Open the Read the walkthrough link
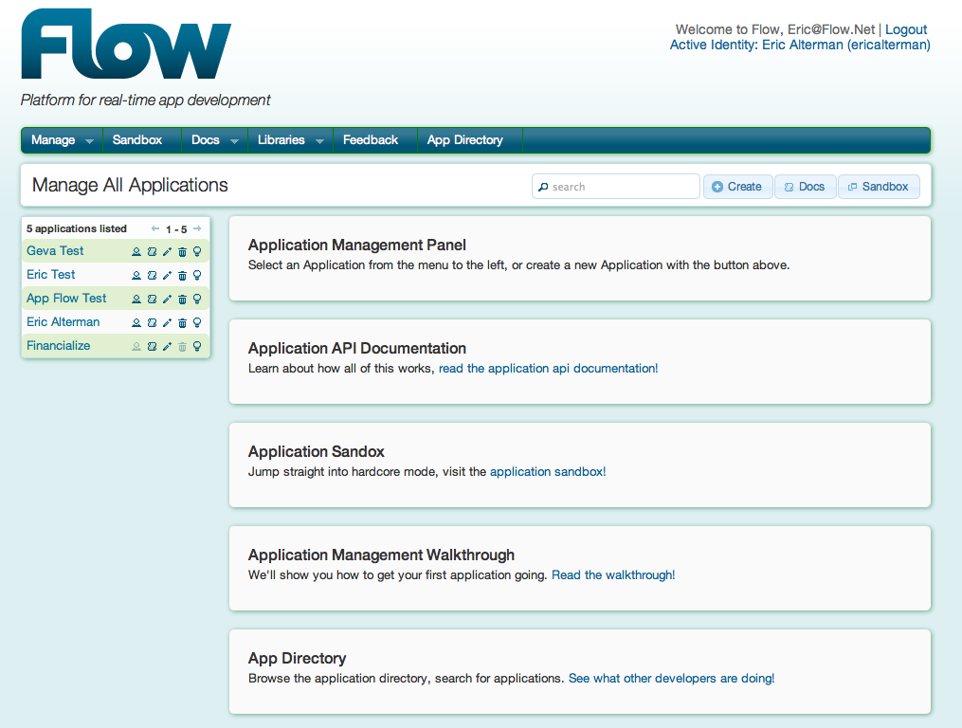This screenshot has width=962, height=728. click(613, 575)
